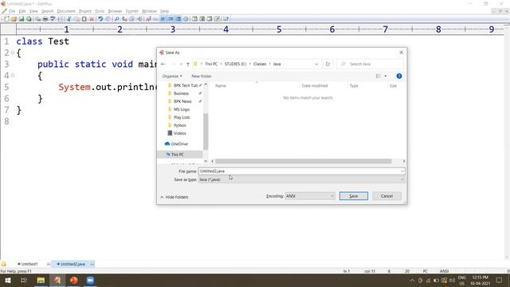The height and width of the screenshot is (287, 510).
Task: Show hidden system tray icons chevron
Action: pos(412,280)
